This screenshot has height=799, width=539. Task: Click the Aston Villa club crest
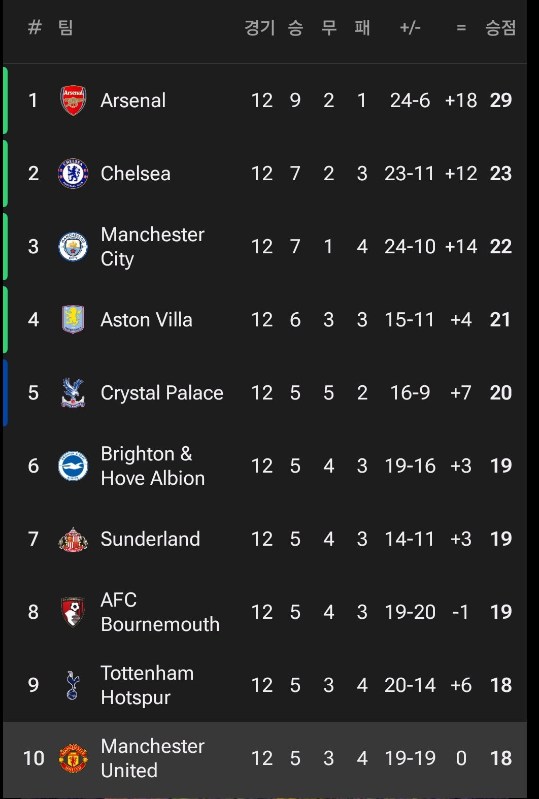(73, 320)
